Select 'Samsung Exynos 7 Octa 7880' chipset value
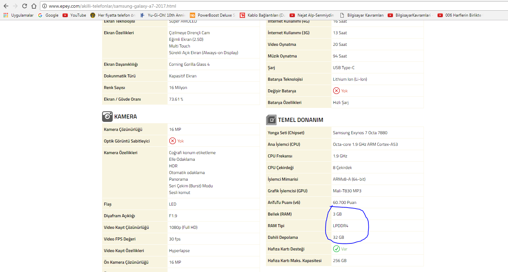Image resolution: width=508 pixels, height=272 pixels. pos(360,133)
